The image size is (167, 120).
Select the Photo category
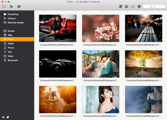17,39
